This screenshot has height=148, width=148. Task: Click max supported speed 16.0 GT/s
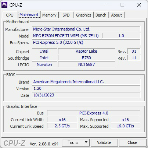click(x=126, y=126)
